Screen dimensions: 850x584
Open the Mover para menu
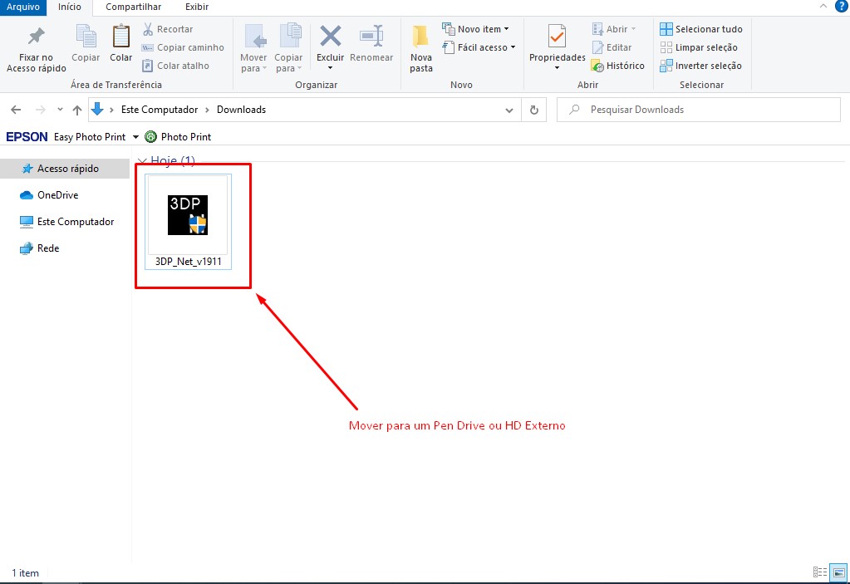tap(253, 49)
